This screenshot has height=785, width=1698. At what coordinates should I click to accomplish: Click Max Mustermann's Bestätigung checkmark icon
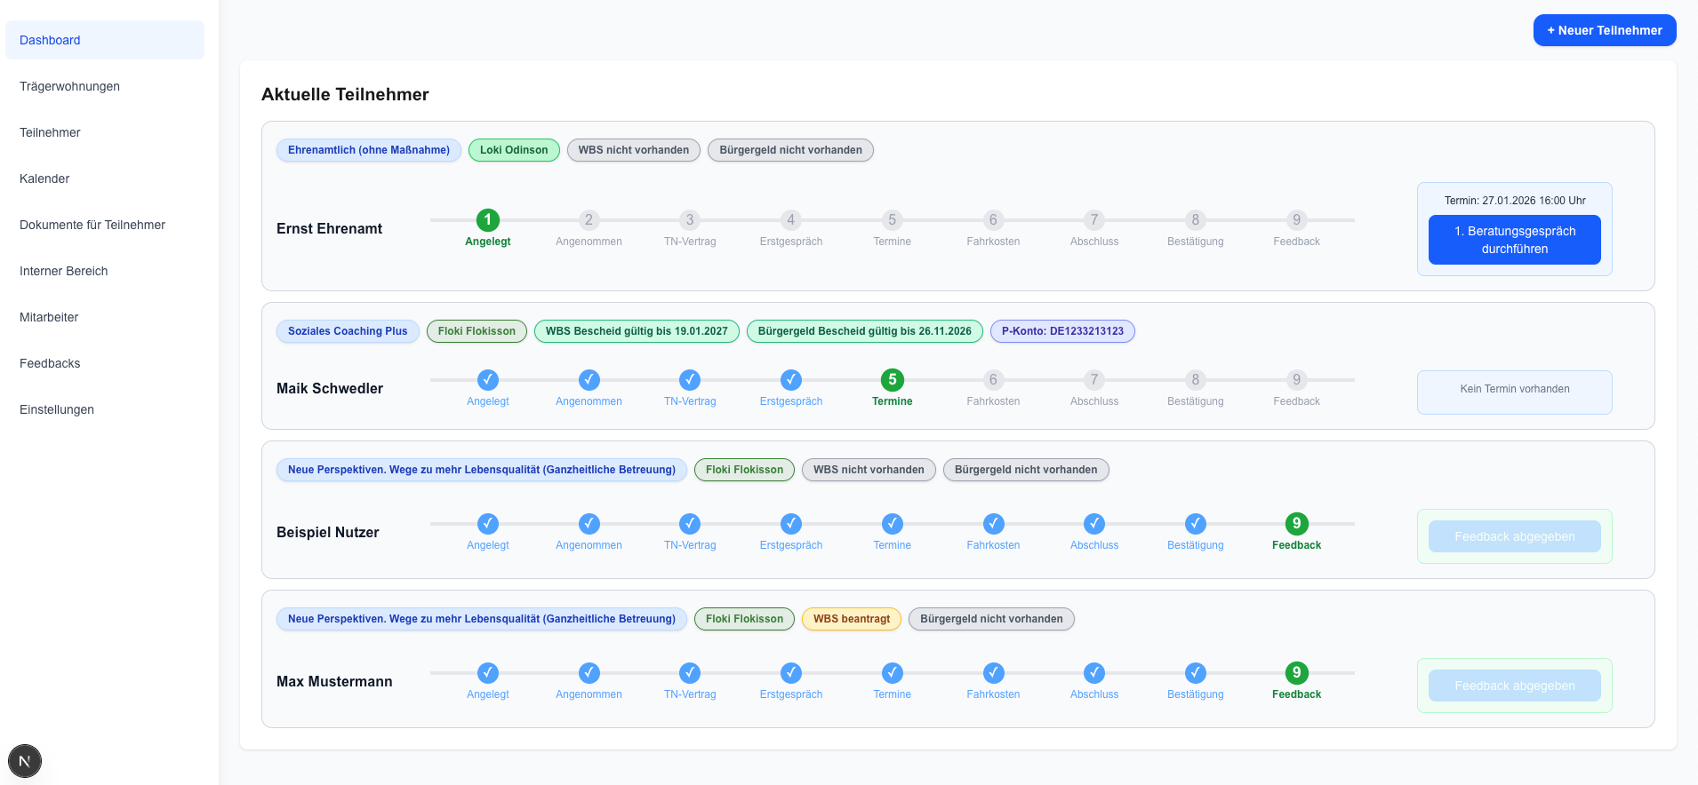point(1195,673)
